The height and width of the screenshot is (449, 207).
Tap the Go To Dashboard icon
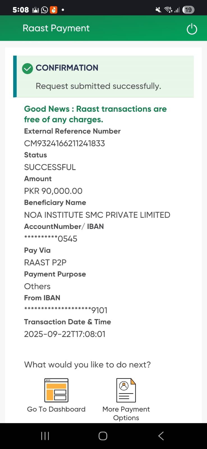point(56,390)
